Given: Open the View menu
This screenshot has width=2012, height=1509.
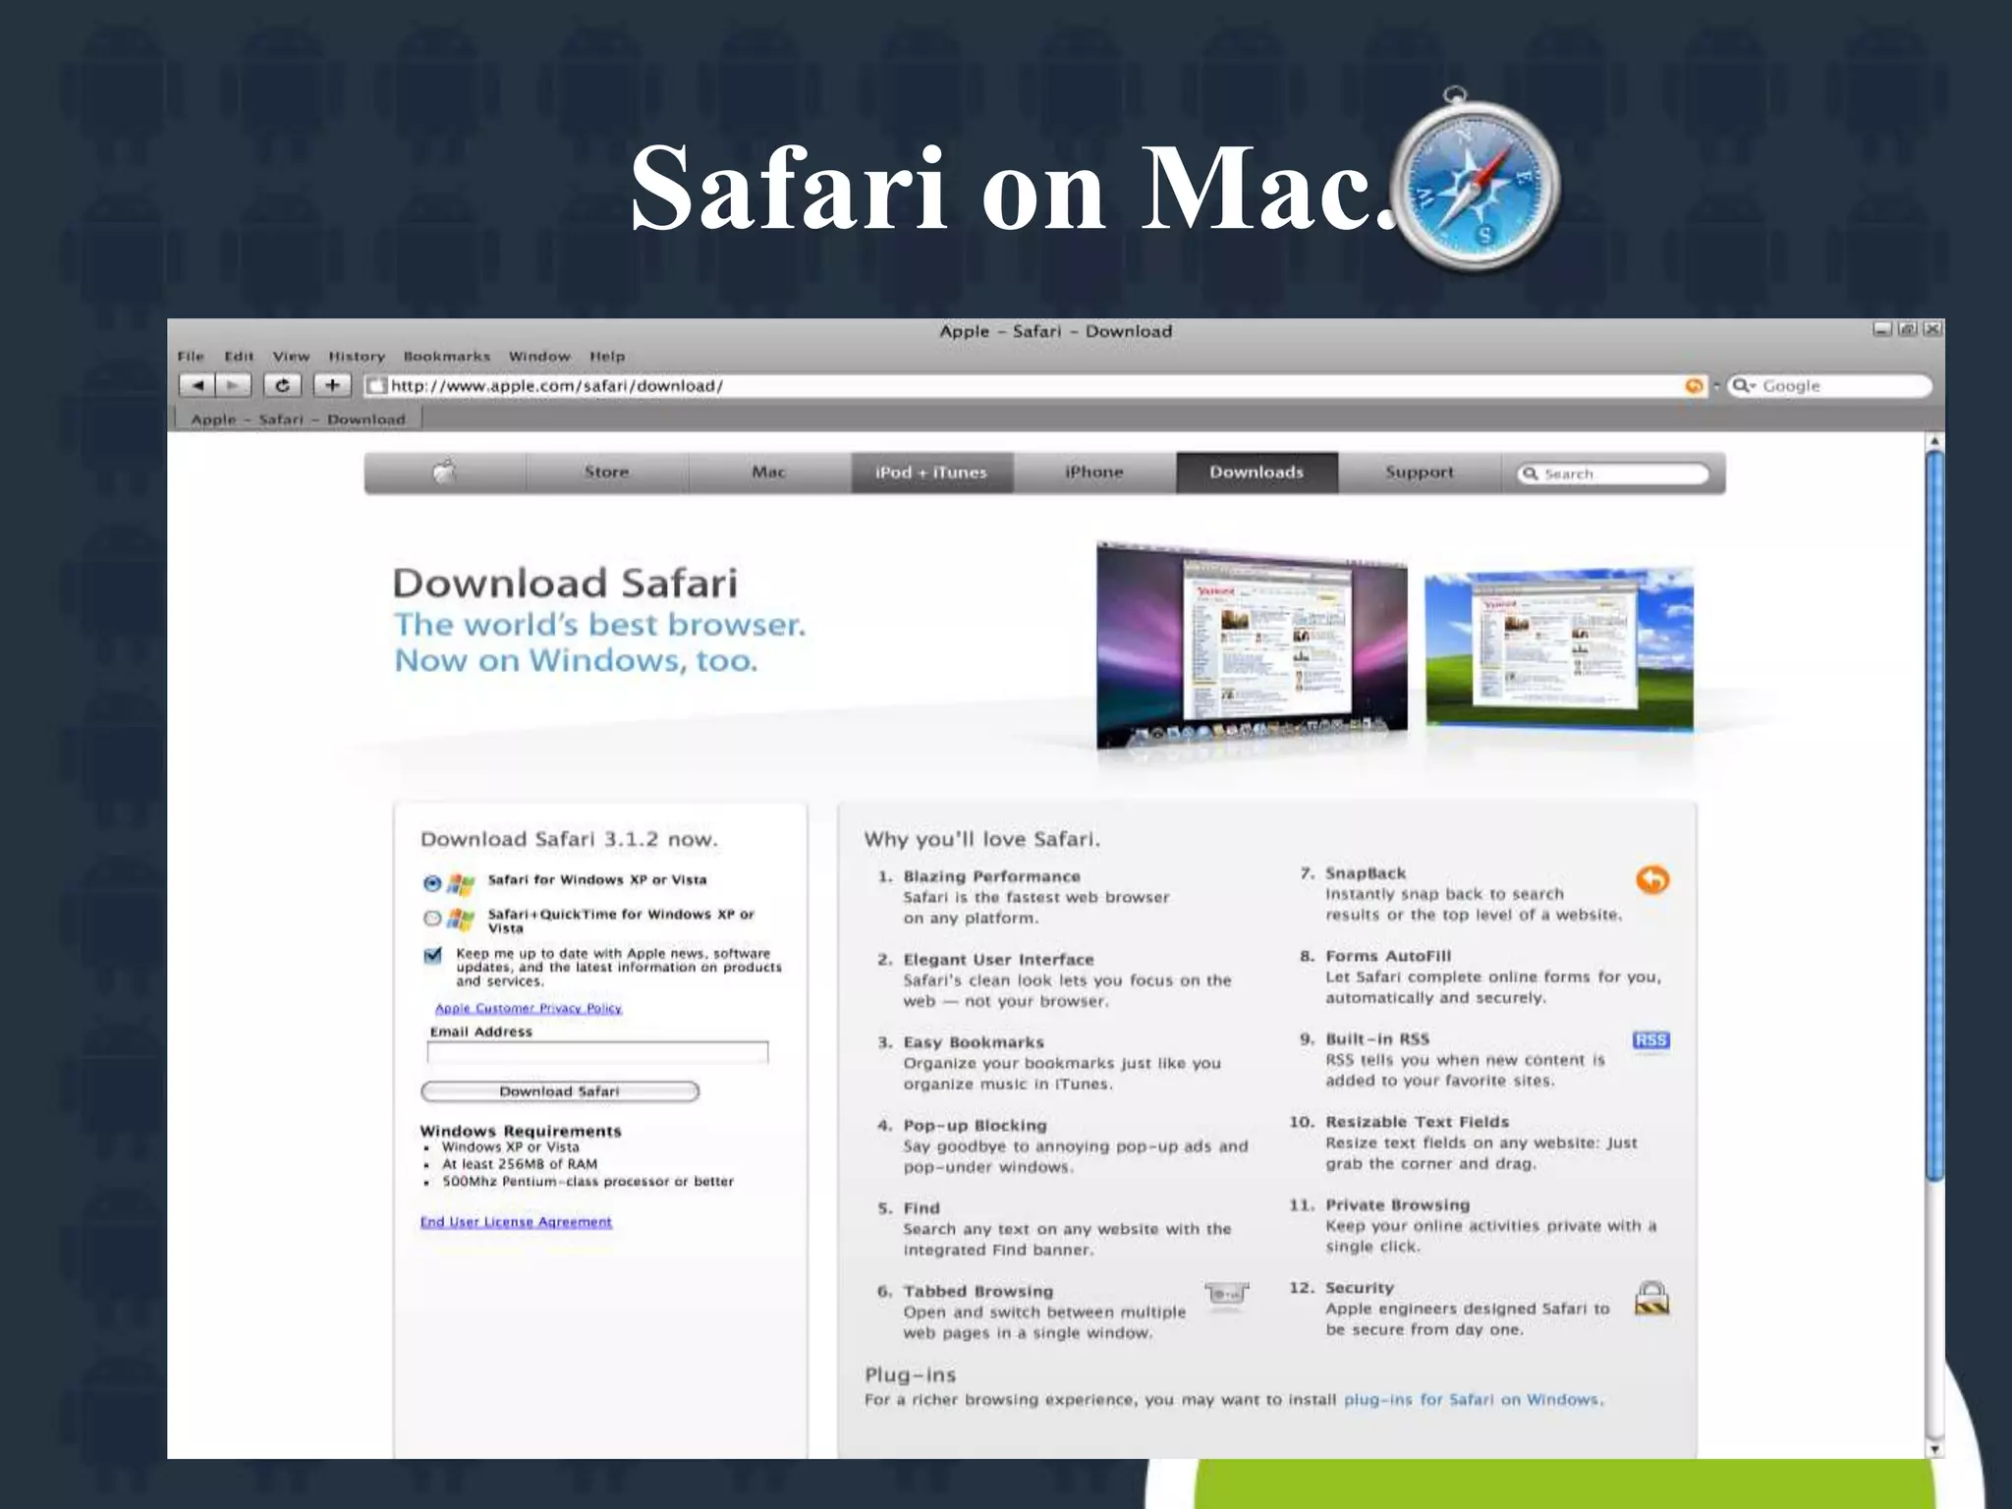Looking at the screenshot, I should tap(291, 357).
